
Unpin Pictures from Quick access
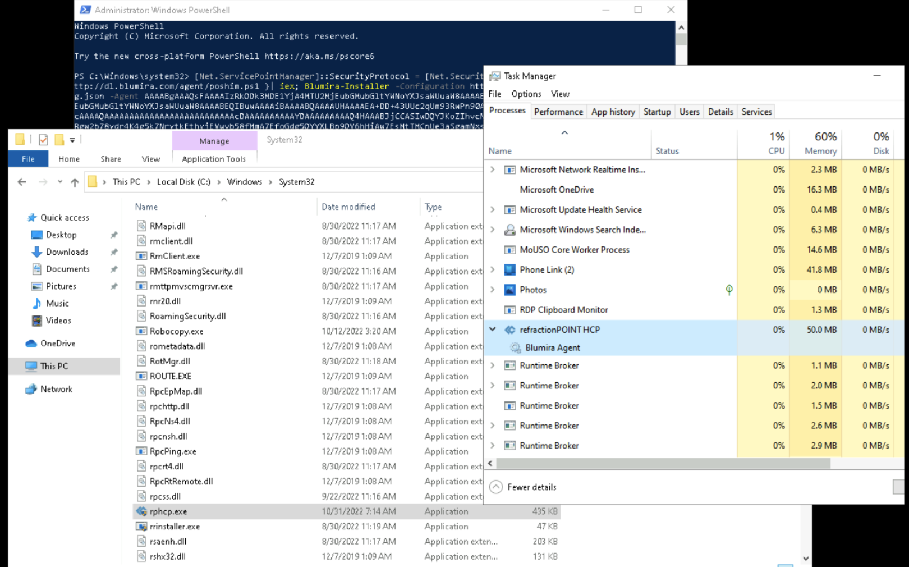pyautogui.click(x=114, y=286)
